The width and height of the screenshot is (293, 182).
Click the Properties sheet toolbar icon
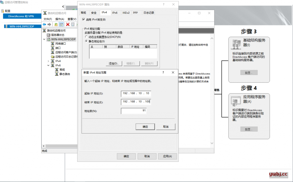(73, 25)
